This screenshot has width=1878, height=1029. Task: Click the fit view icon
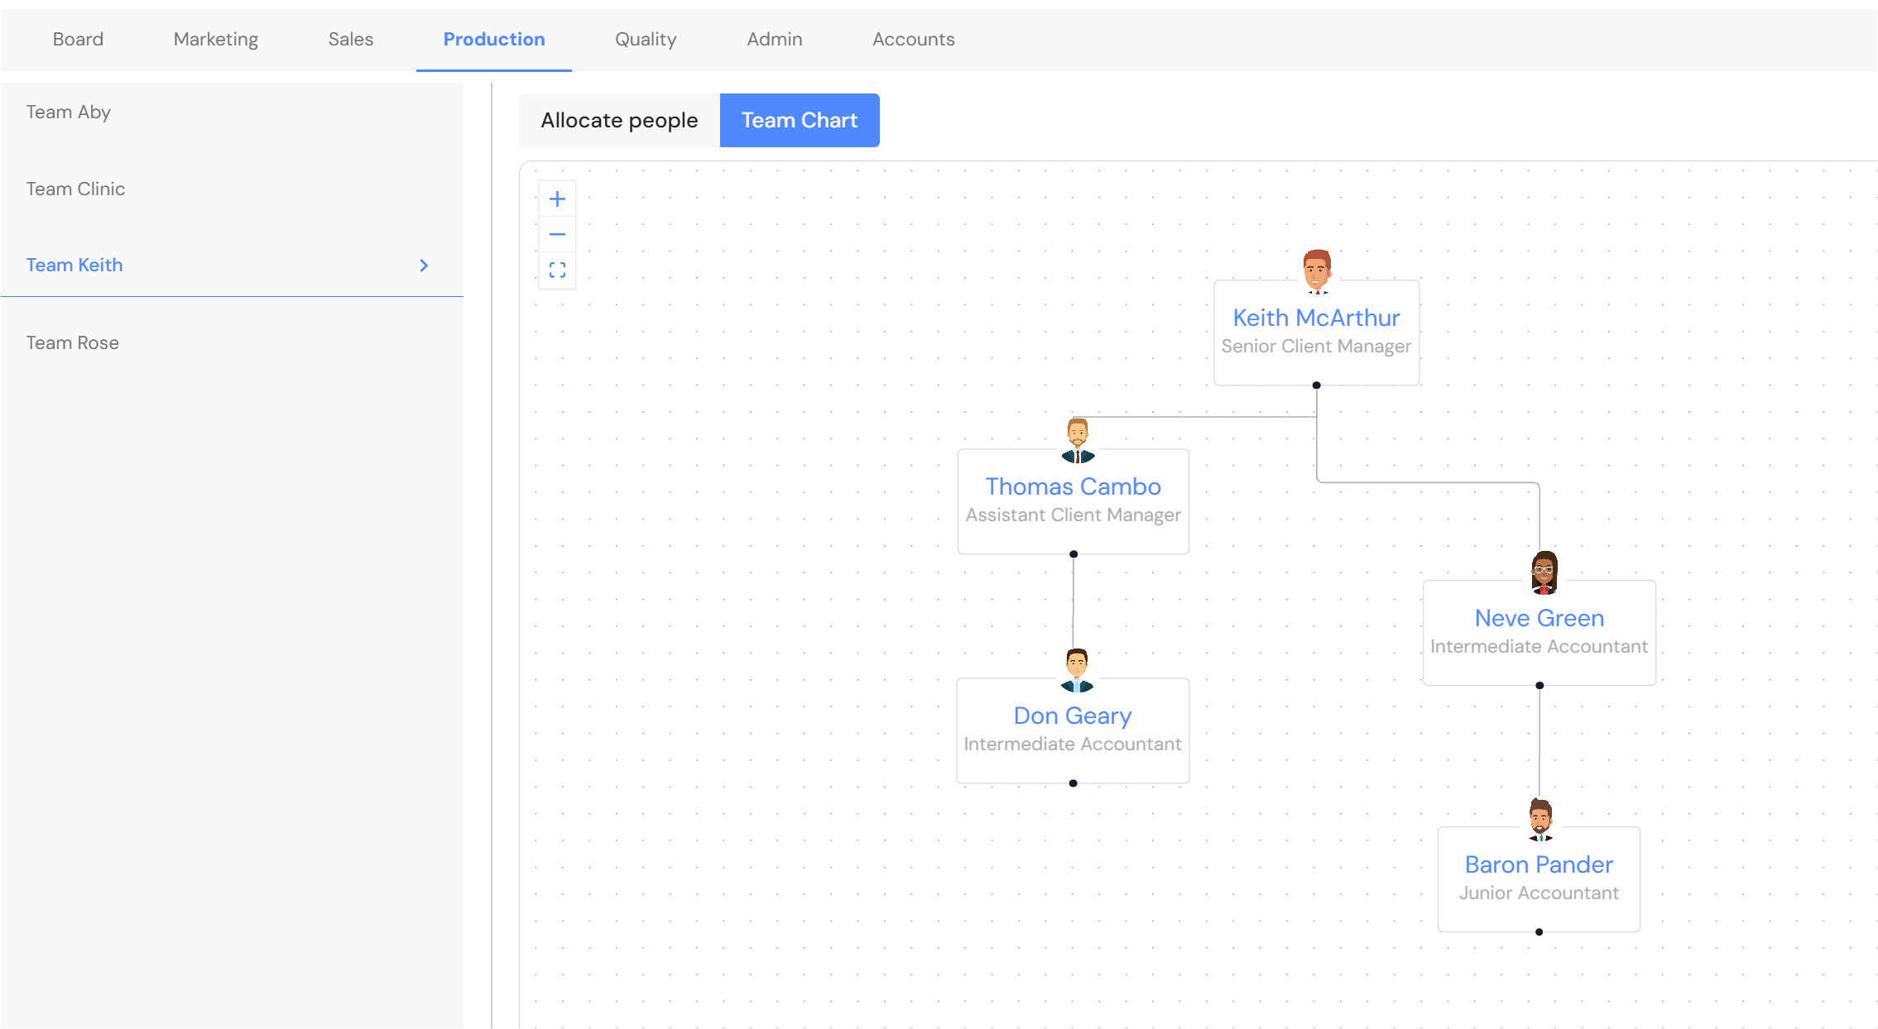point(557,270)
